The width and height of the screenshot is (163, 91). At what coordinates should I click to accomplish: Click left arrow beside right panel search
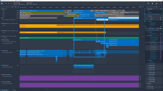(x=159, y=7)
